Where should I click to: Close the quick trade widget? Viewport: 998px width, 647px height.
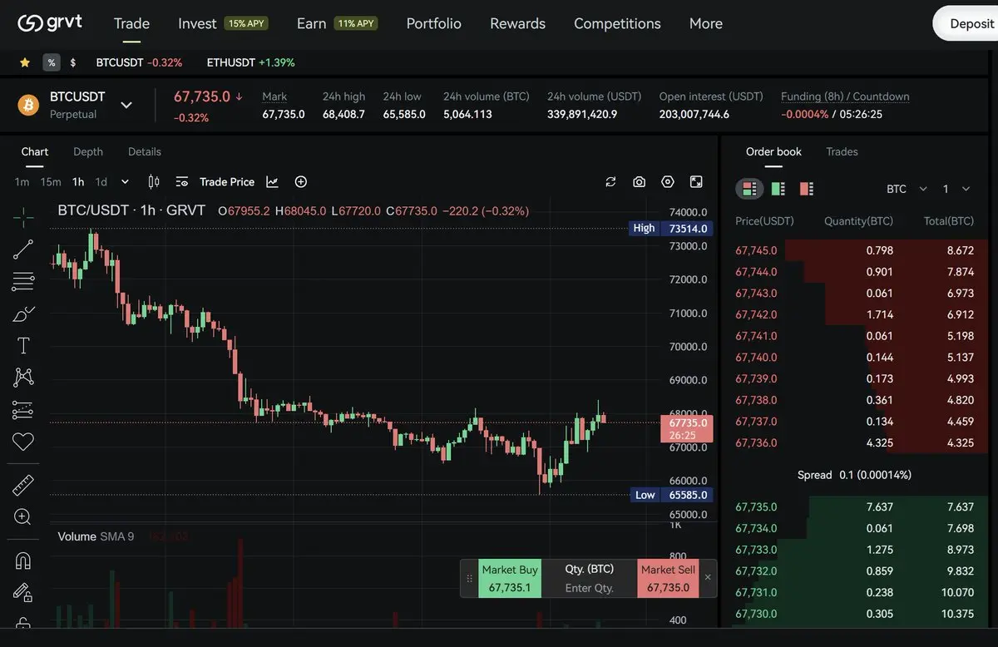coord(708,577)
